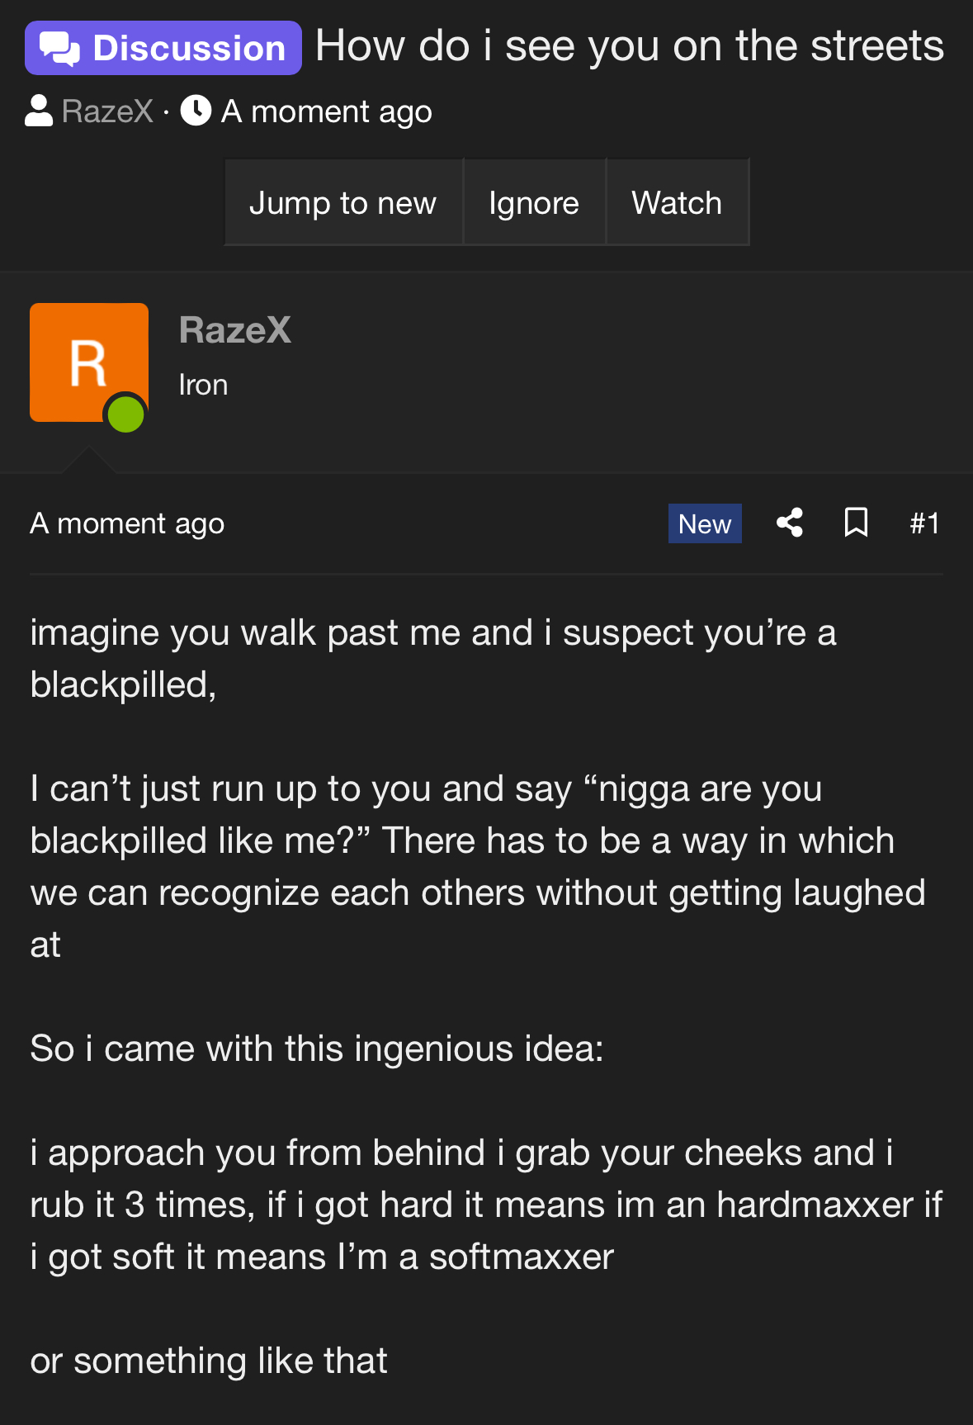Click the green online status dot on the avatar
This screenshot has height=1425, width=973.
(x=125, y=414)
